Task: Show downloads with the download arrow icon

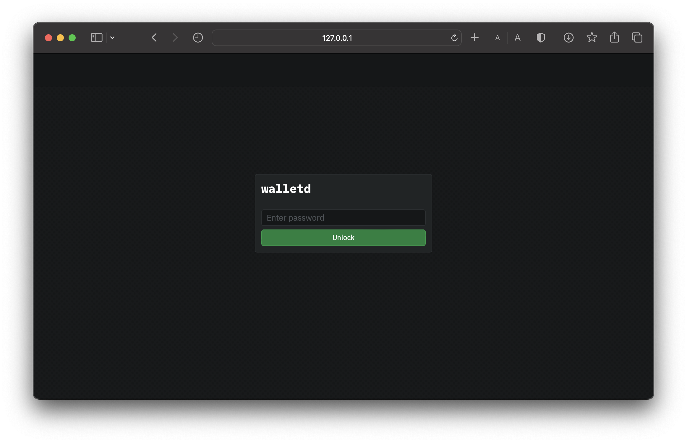Action: [x=568, y=38]
